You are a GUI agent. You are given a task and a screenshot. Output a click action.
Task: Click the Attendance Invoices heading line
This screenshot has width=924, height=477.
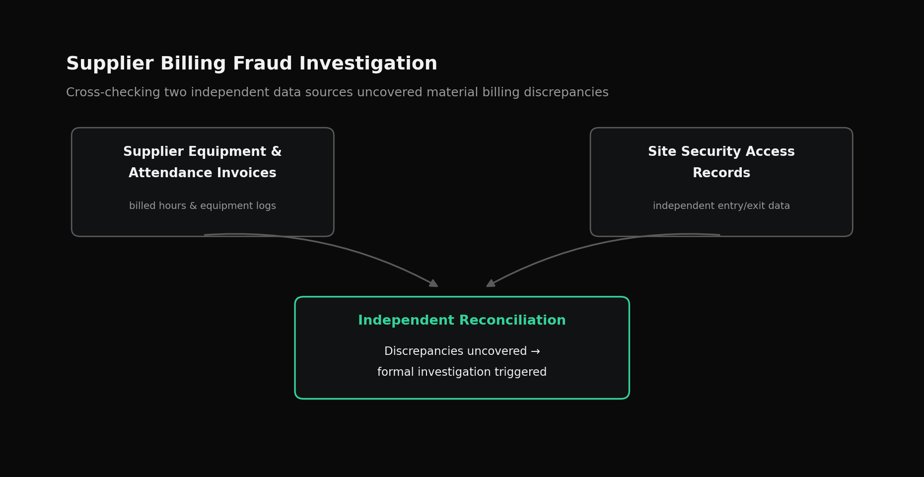point(203,173)
